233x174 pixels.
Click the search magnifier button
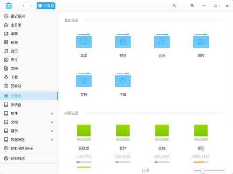coord(175,6)
